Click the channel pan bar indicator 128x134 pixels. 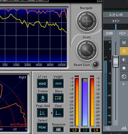(x=116, y=27)
